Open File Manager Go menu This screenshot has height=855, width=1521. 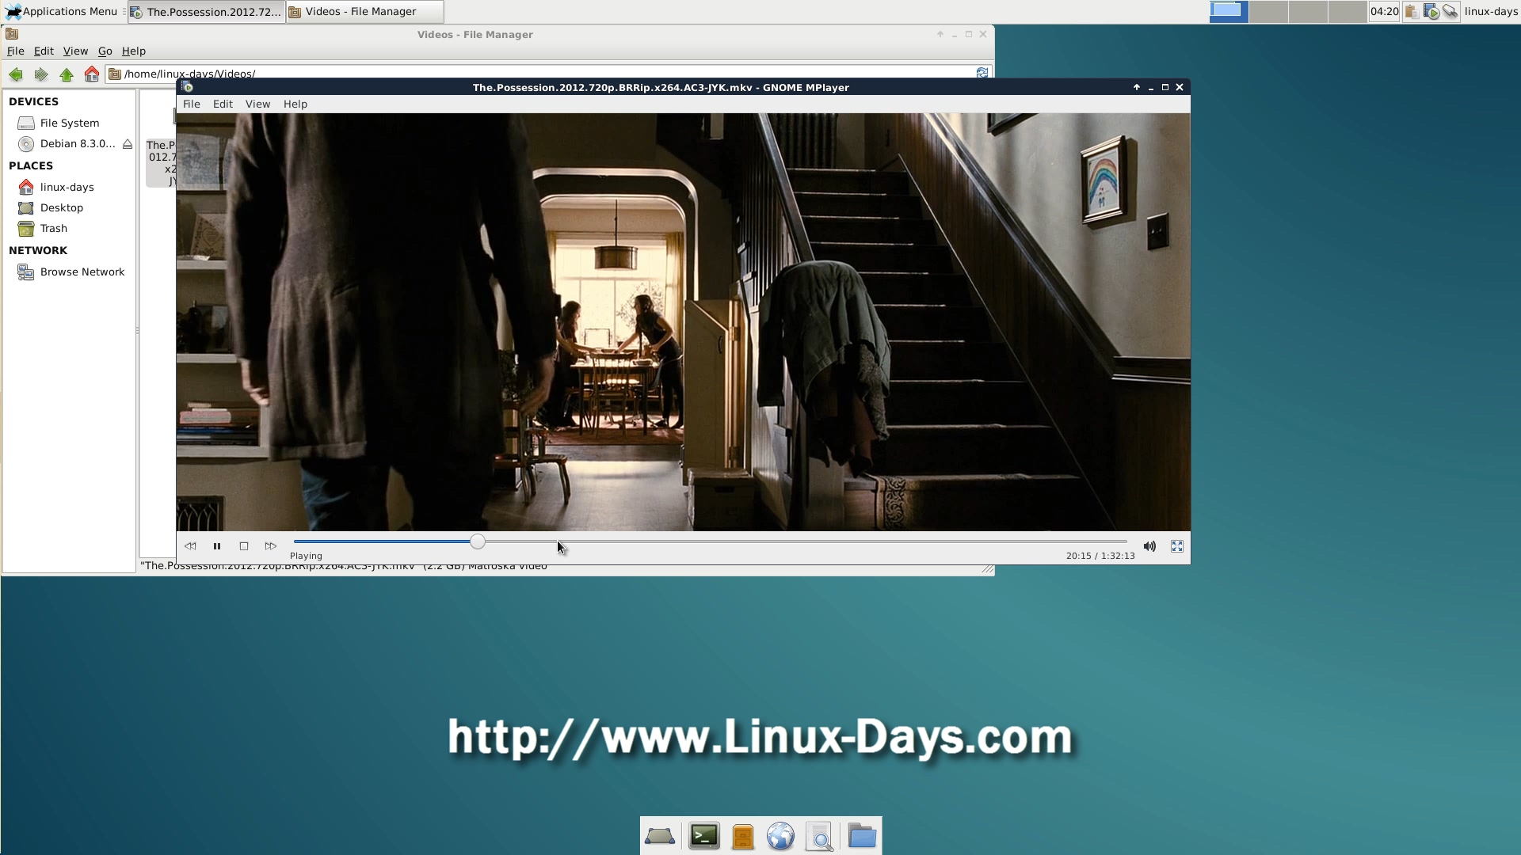[x=105, y=51]
